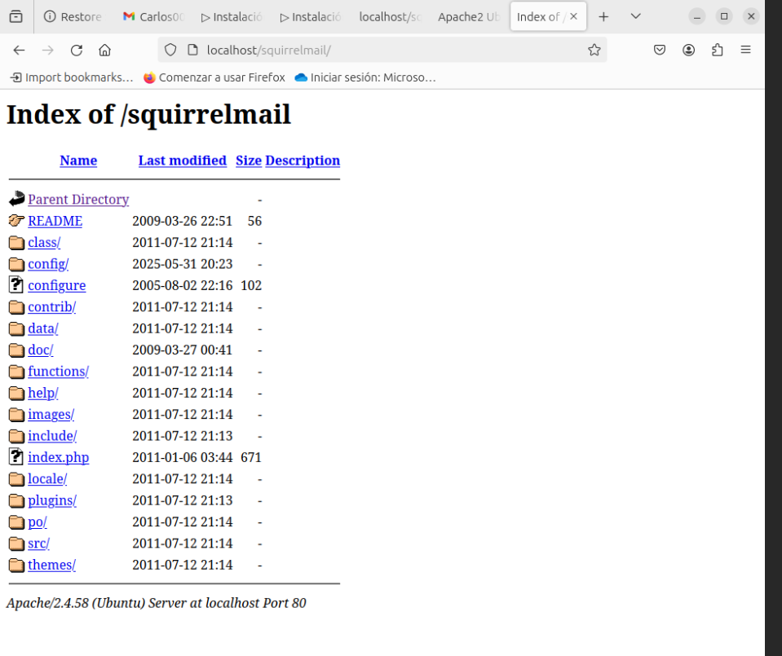
Task: Switch to the second Instalació tab
Action: pos(311,16)
